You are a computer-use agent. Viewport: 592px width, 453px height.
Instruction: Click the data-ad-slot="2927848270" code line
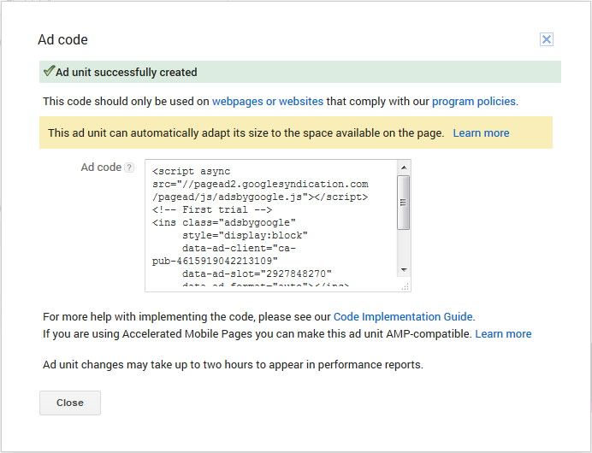(257, 274)
